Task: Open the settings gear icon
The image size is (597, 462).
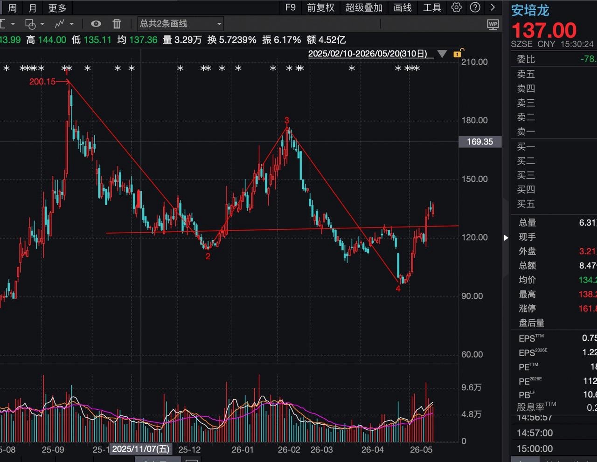Action: [x=457, y=7]
